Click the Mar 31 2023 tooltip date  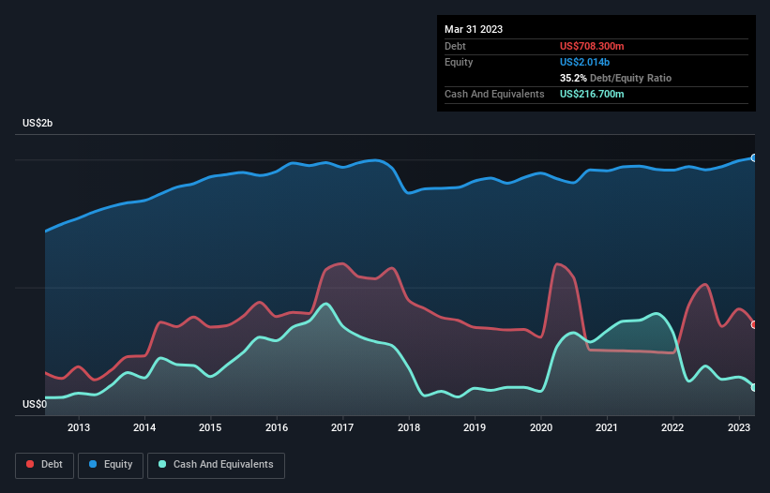coord(474,29)
